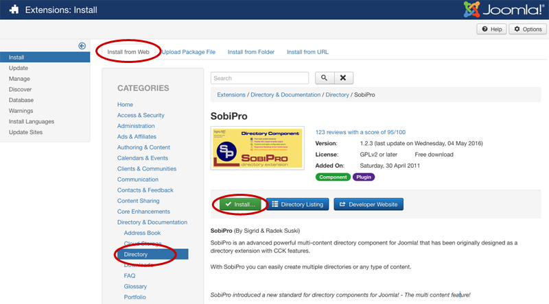Click the Joomla! logo

504,10
